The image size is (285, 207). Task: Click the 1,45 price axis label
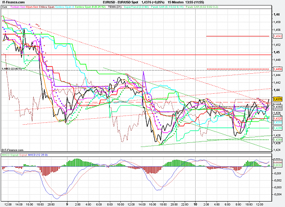(277, 52)
